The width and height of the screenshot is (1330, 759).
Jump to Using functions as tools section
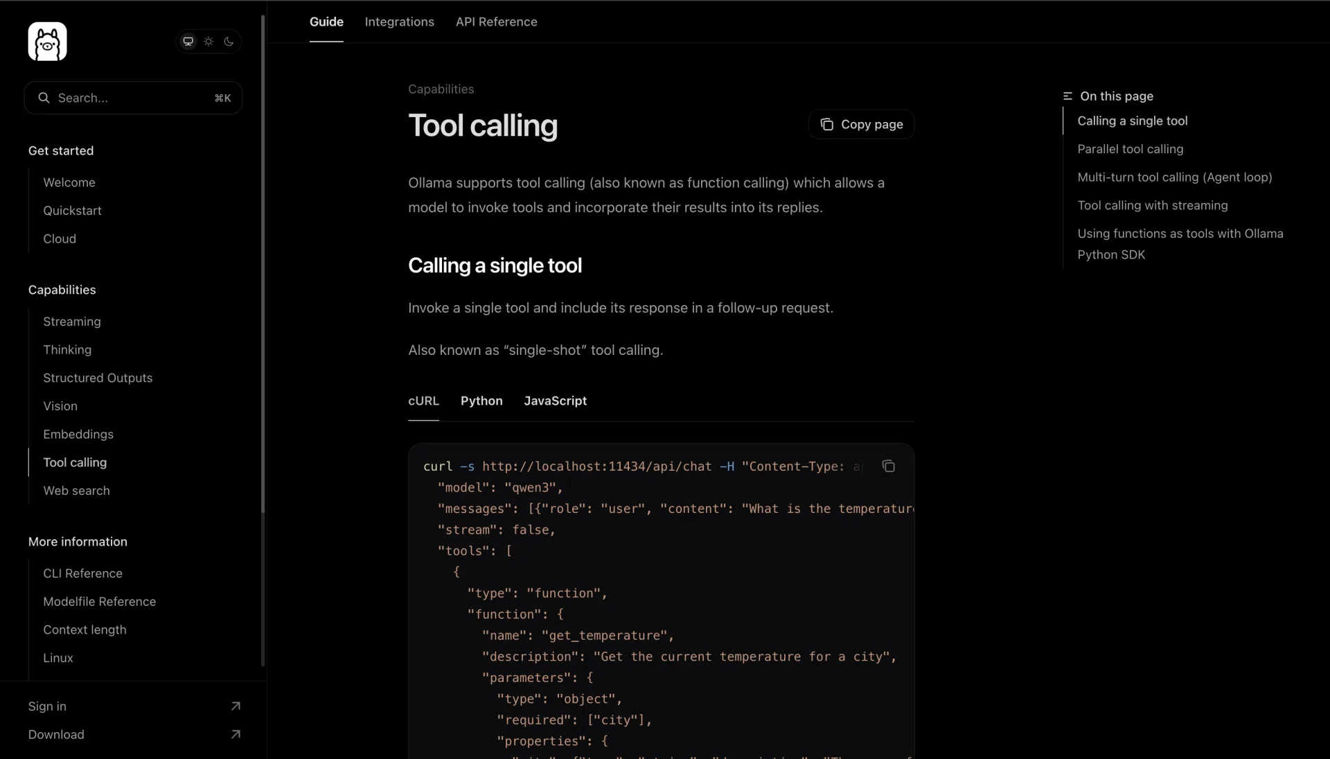1180,244
